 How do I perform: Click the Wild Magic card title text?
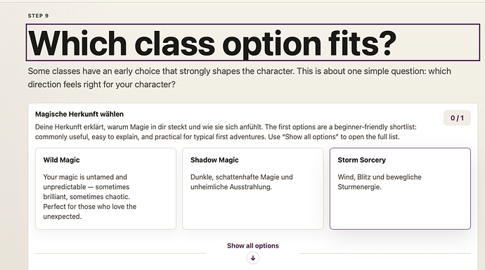coord(62,160)
